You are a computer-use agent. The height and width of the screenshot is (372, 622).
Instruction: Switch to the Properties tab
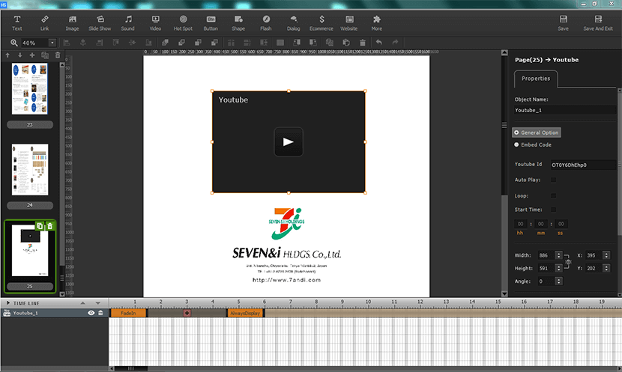click(536, 79)
